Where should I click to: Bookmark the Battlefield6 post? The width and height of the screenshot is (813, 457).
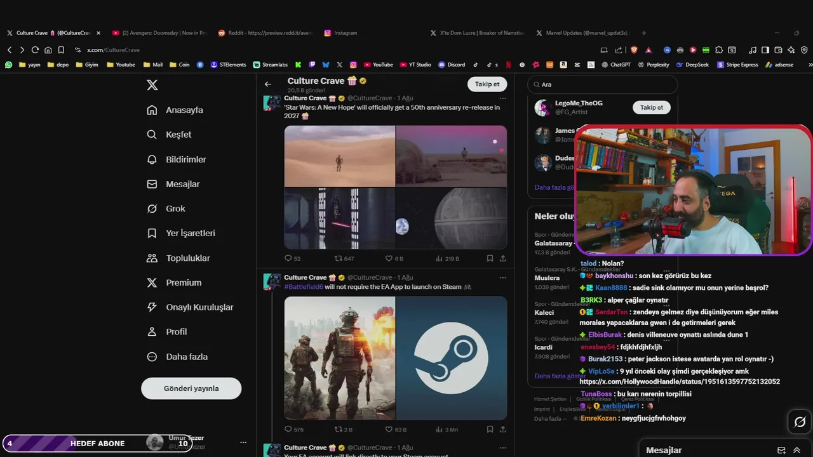click(x=490, y=429)
